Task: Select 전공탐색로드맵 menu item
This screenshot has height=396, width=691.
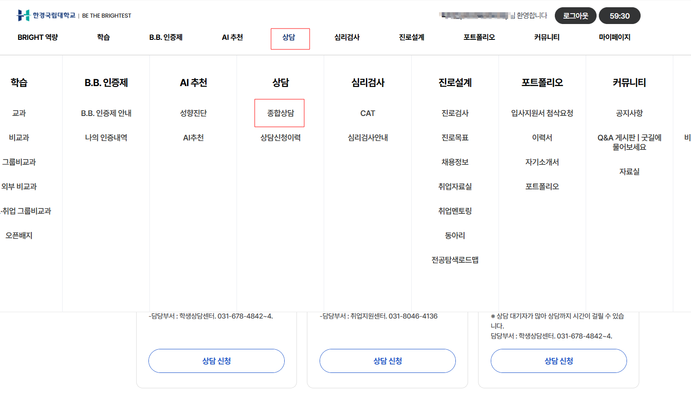Action: click(x=454, y=260)
